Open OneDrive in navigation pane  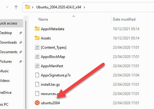tap(6, 93)
